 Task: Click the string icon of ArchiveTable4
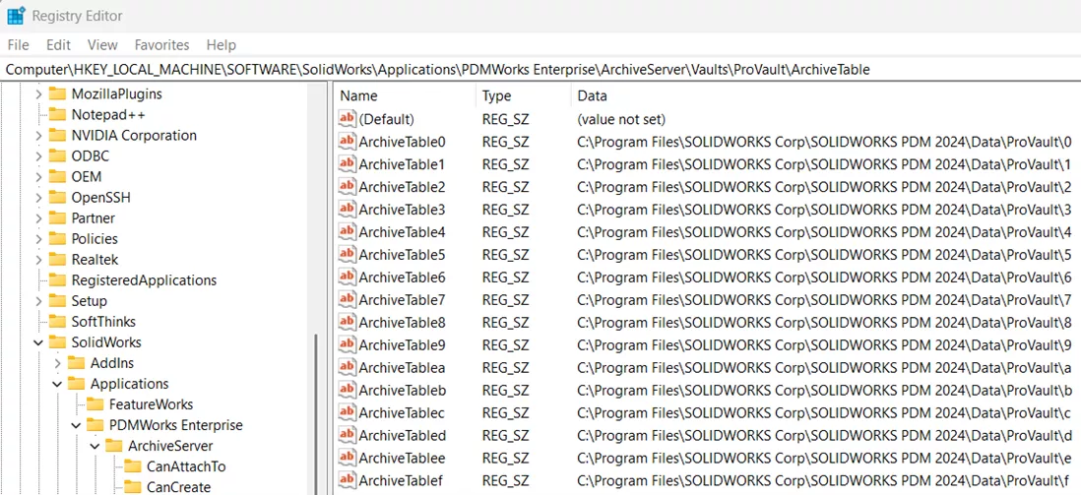pos(348,231)
